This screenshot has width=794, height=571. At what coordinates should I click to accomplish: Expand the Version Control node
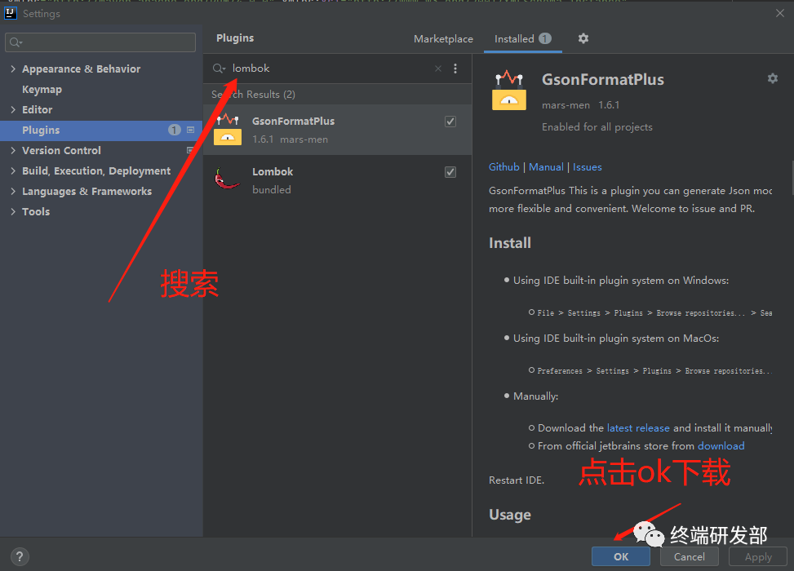click(13, 150)
